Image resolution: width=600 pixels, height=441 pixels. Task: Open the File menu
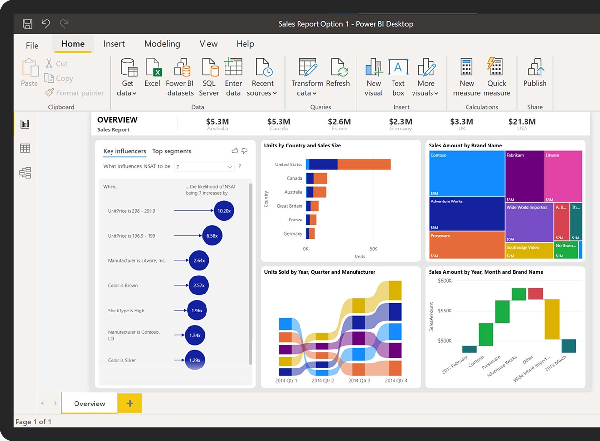pyautogui.click(x=32, y=45)
